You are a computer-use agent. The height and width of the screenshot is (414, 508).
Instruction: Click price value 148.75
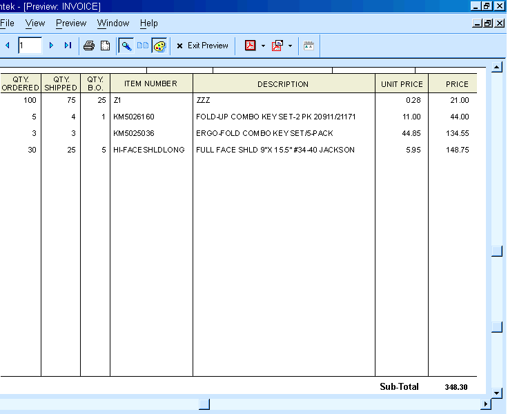457,150
